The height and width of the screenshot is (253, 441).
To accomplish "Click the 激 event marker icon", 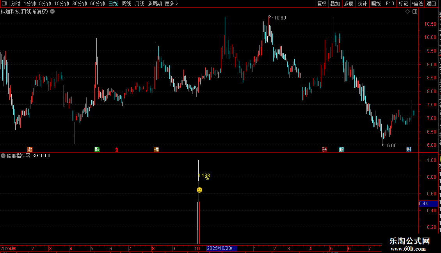I will pyautogui.click(x=30, y=149).
